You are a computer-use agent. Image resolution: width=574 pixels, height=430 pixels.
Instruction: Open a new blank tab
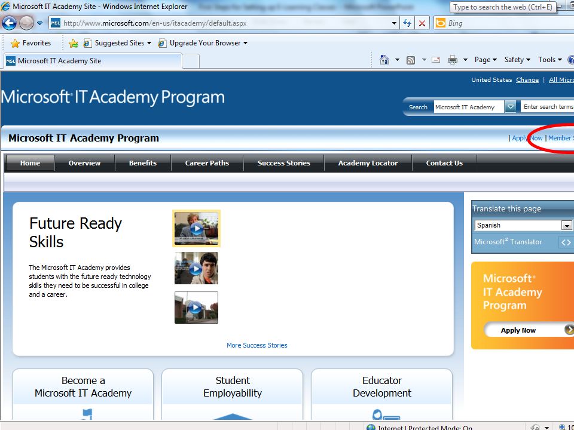191,61
